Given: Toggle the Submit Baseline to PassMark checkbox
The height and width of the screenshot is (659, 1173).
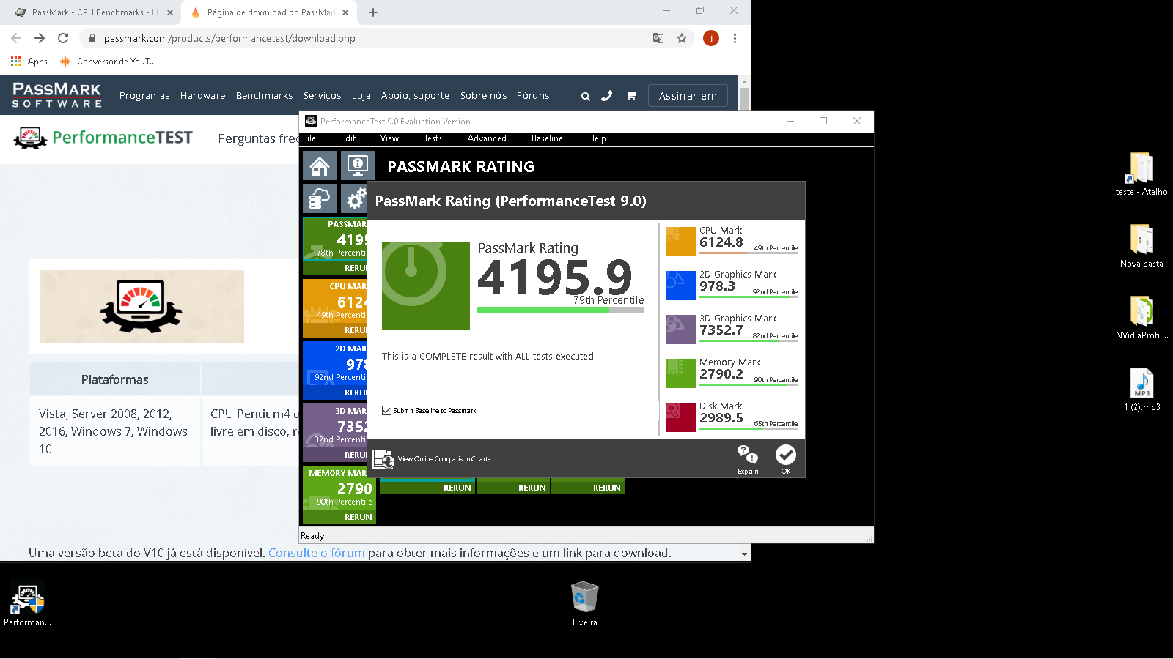Looking at the screenshot, I should click(x=386, y=410).
